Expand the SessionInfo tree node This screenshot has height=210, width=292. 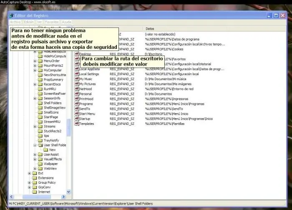click(35, 99)
